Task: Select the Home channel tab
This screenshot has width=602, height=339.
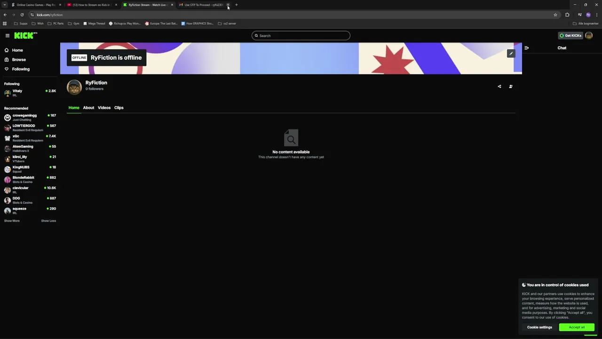Action: (74, 108)
